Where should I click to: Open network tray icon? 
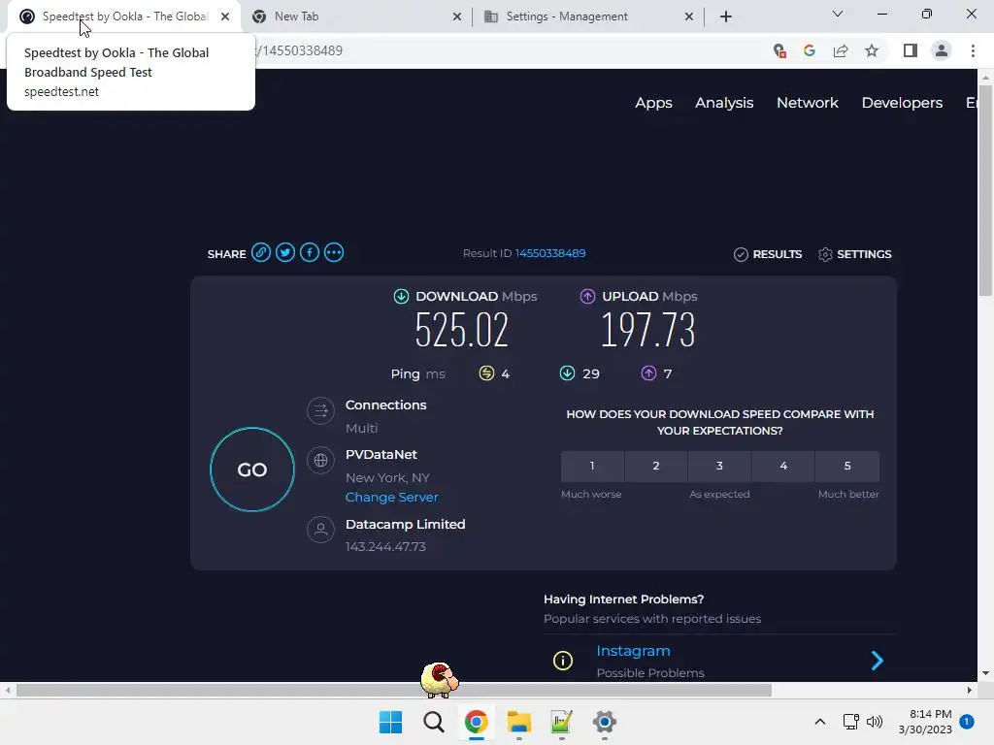pos(850,722)
